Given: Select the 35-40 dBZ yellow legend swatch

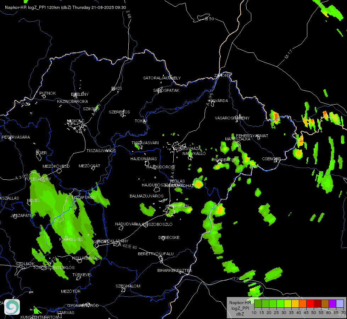Looking at the screenshot, I should coord(295,303).
